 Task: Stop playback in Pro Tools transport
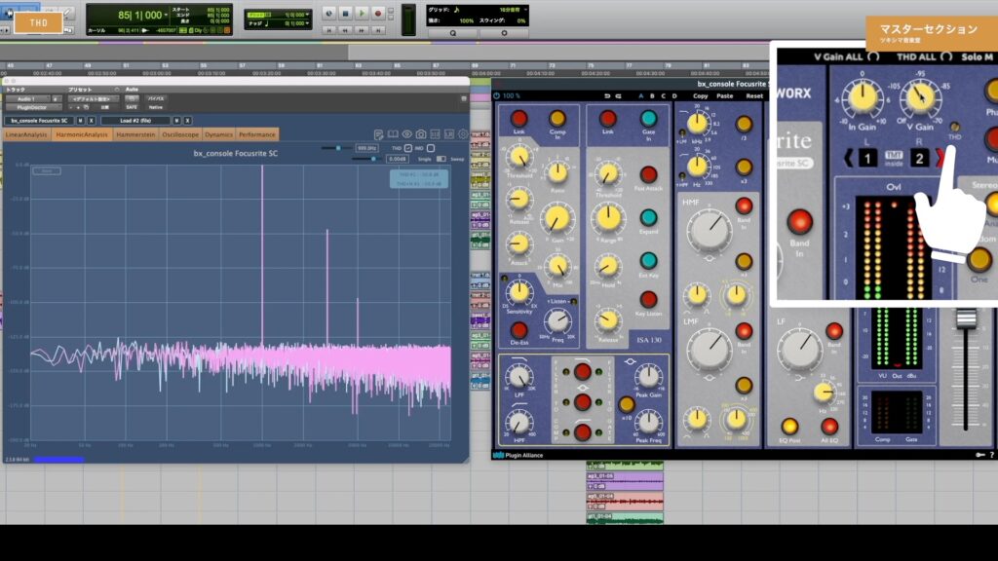(x=346, y=14)
